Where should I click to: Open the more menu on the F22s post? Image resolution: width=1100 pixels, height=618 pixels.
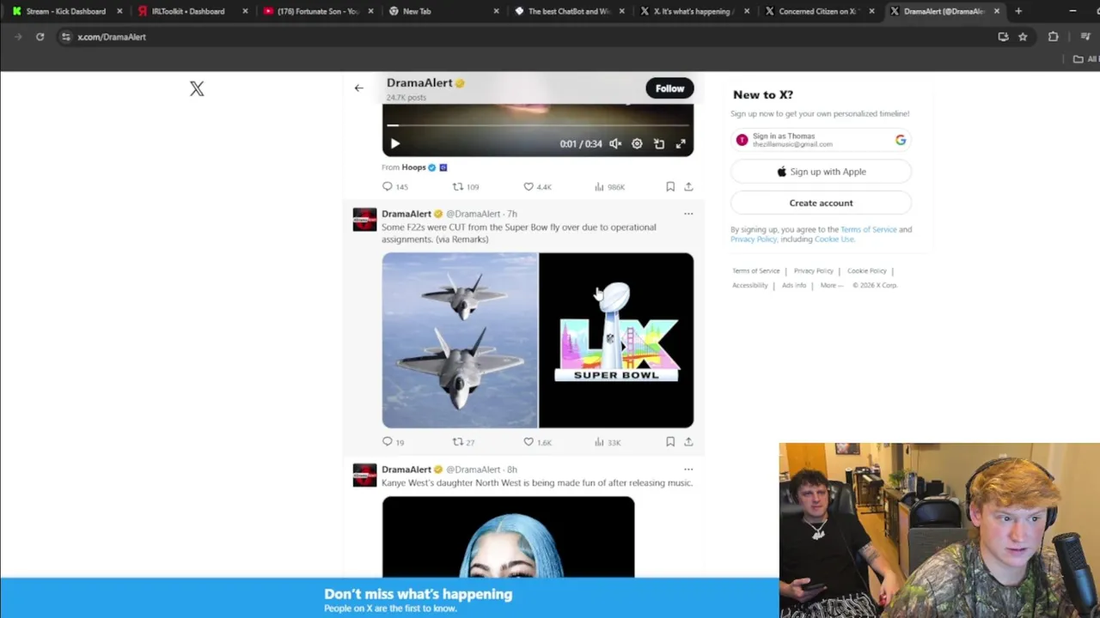[688, 214]
